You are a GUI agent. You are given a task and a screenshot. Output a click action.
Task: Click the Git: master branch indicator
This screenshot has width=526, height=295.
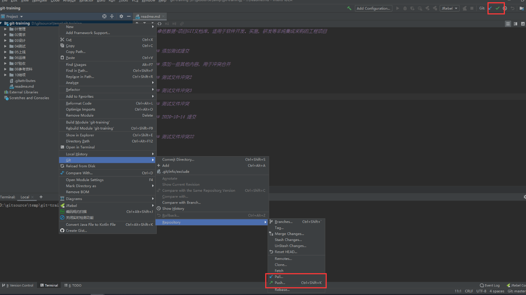point(517,291)
